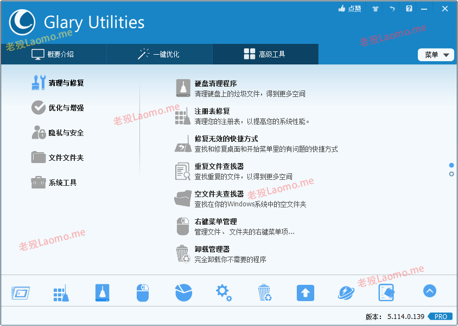Switch to the 概要介绍 tab
Screen dimensions: 458x326
tap(54, 54)
